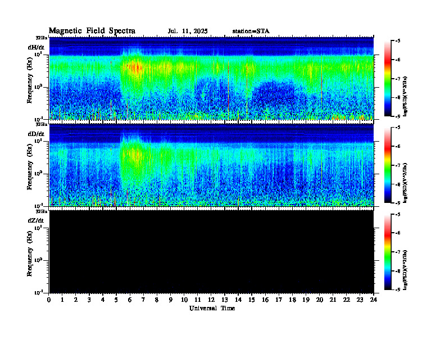The image size is (445, 344).
Task: Click the "Universal Time" axis title
Action: click(x=212, y=308)
